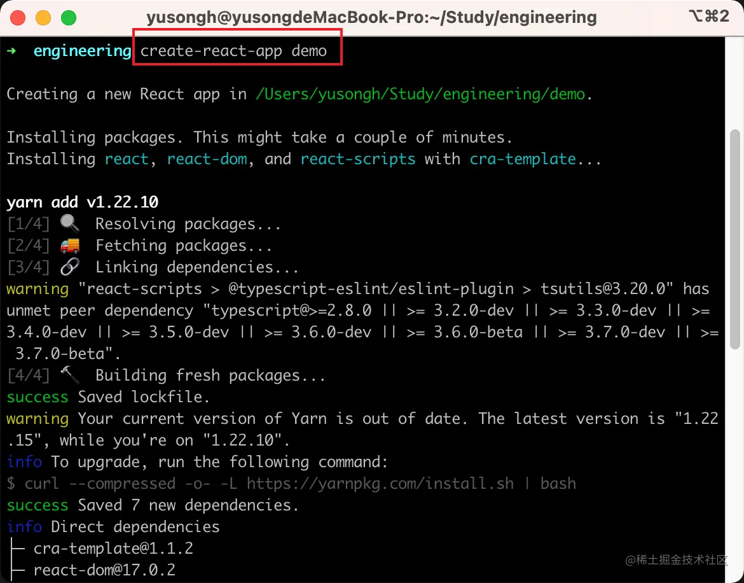
Task: Click 'Resolving packages...' text
Action: tap(188, 223)
